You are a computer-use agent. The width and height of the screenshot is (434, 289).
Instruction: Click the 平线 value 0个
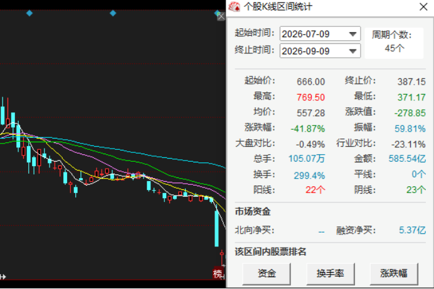[x=418, y=174]
